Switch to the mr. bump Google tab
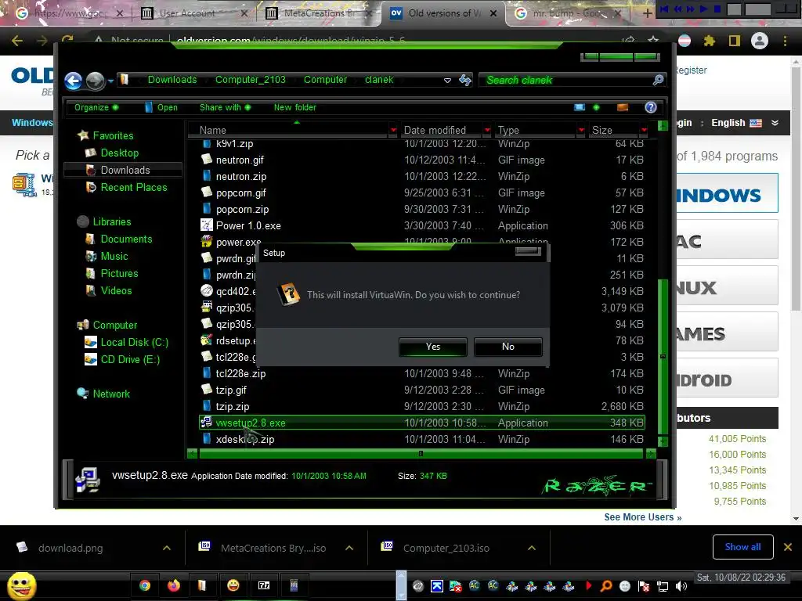 click(569, 13)
